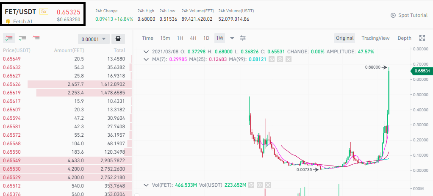Collapse the OHLC info line chevron
Image resolution: width=433 pixels, height=196 pixels.
coord(146,52)
